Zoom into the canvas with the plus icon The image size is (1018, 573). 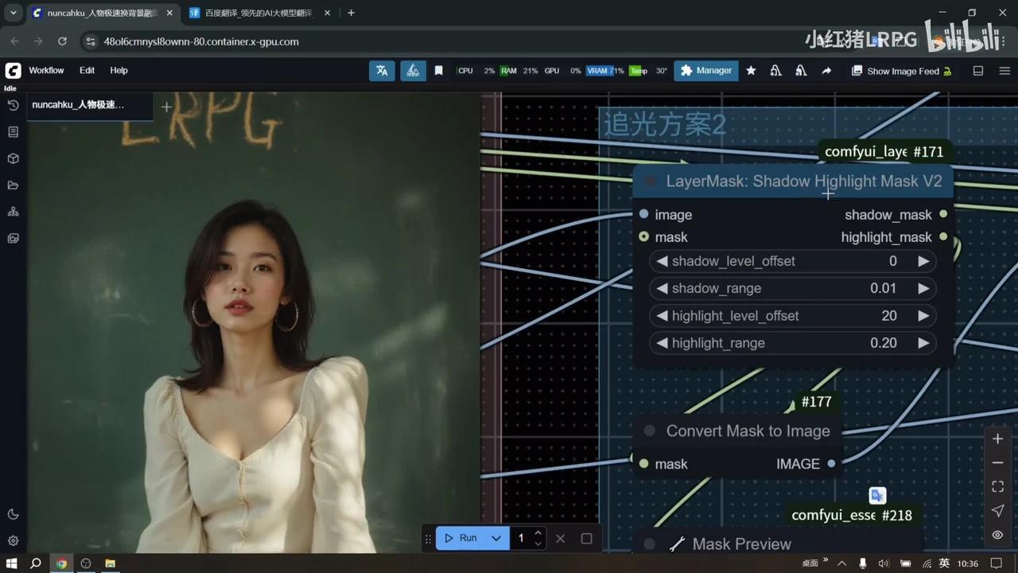[997, 438]
